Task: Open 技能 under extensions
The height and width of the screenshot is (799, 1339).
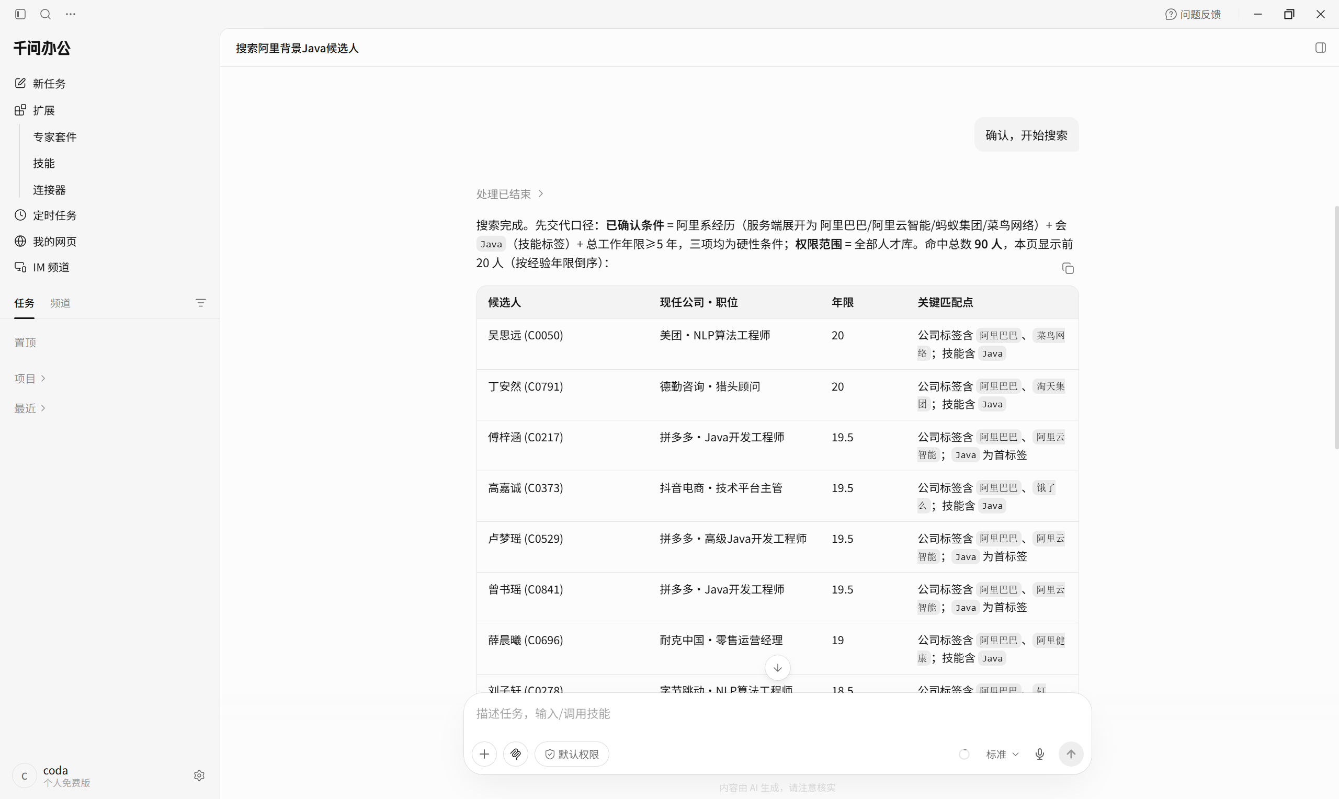Action: pos(43,163)
